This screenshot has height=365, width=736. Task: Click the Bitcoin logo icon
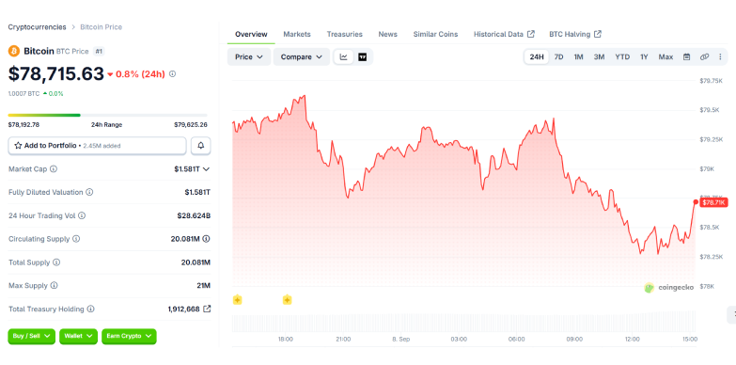point(13,51)
